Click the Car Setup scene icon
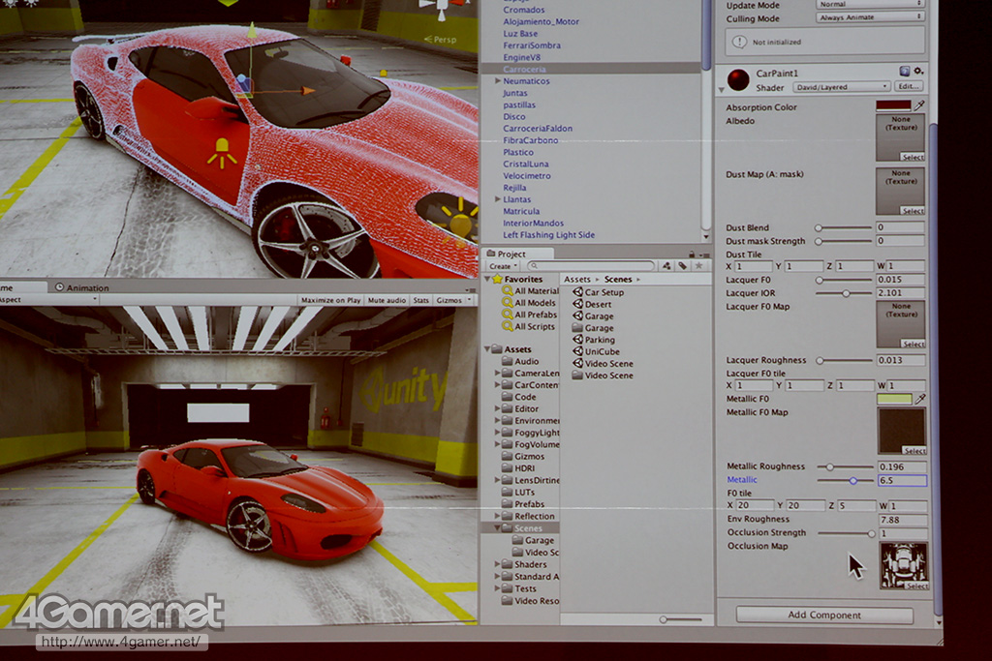Screen dimensions: 992x661 tap(577, 292)
